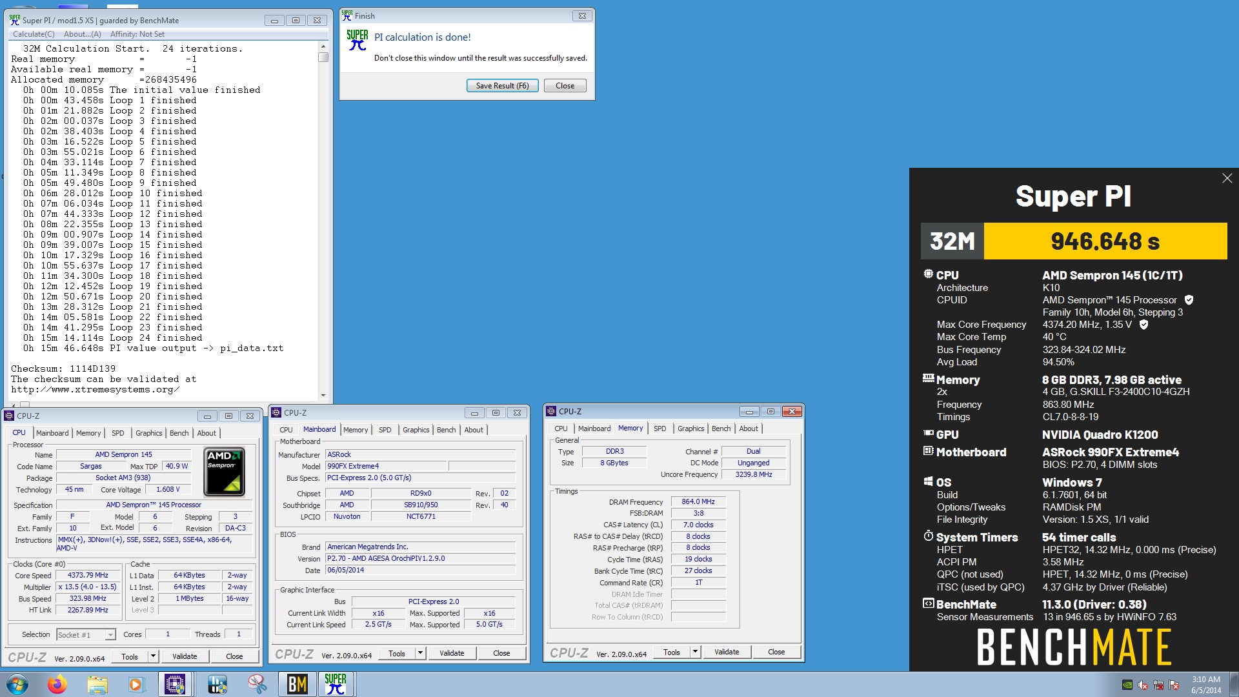Open Bench tab in left CPU-Z window

click(x=179, y=433)
